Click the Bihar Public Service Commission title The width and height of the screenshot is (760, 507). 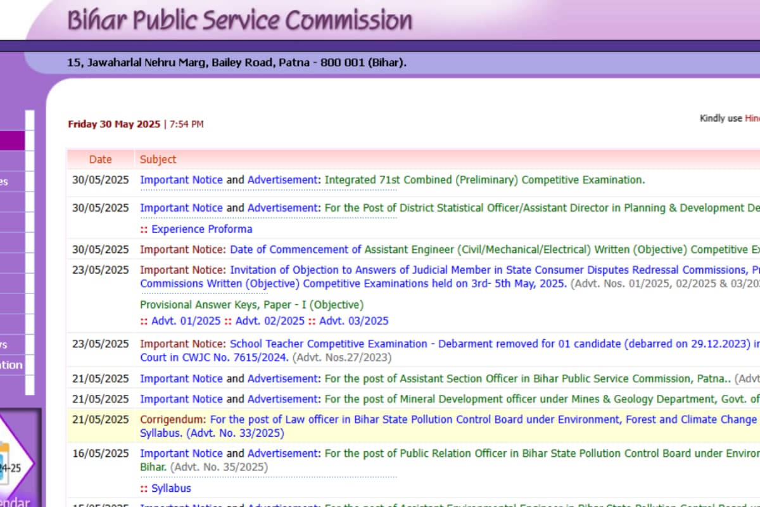(x=239, y=20)
